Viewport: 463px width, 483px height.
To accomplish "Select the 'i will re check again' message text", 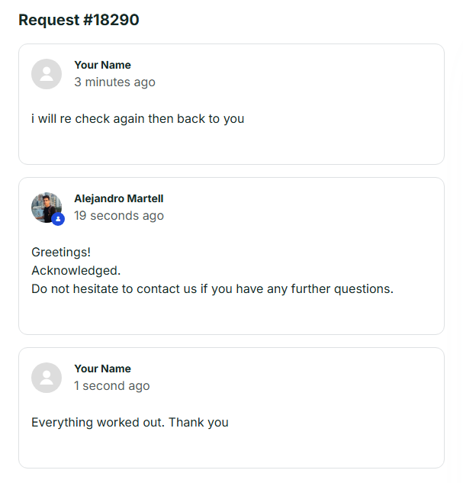I will coord(137,119).
